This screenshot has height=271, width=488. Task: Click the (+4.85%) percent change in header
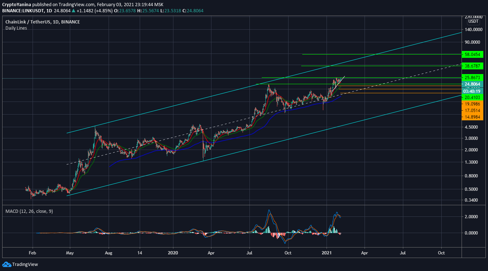point(104,11)
